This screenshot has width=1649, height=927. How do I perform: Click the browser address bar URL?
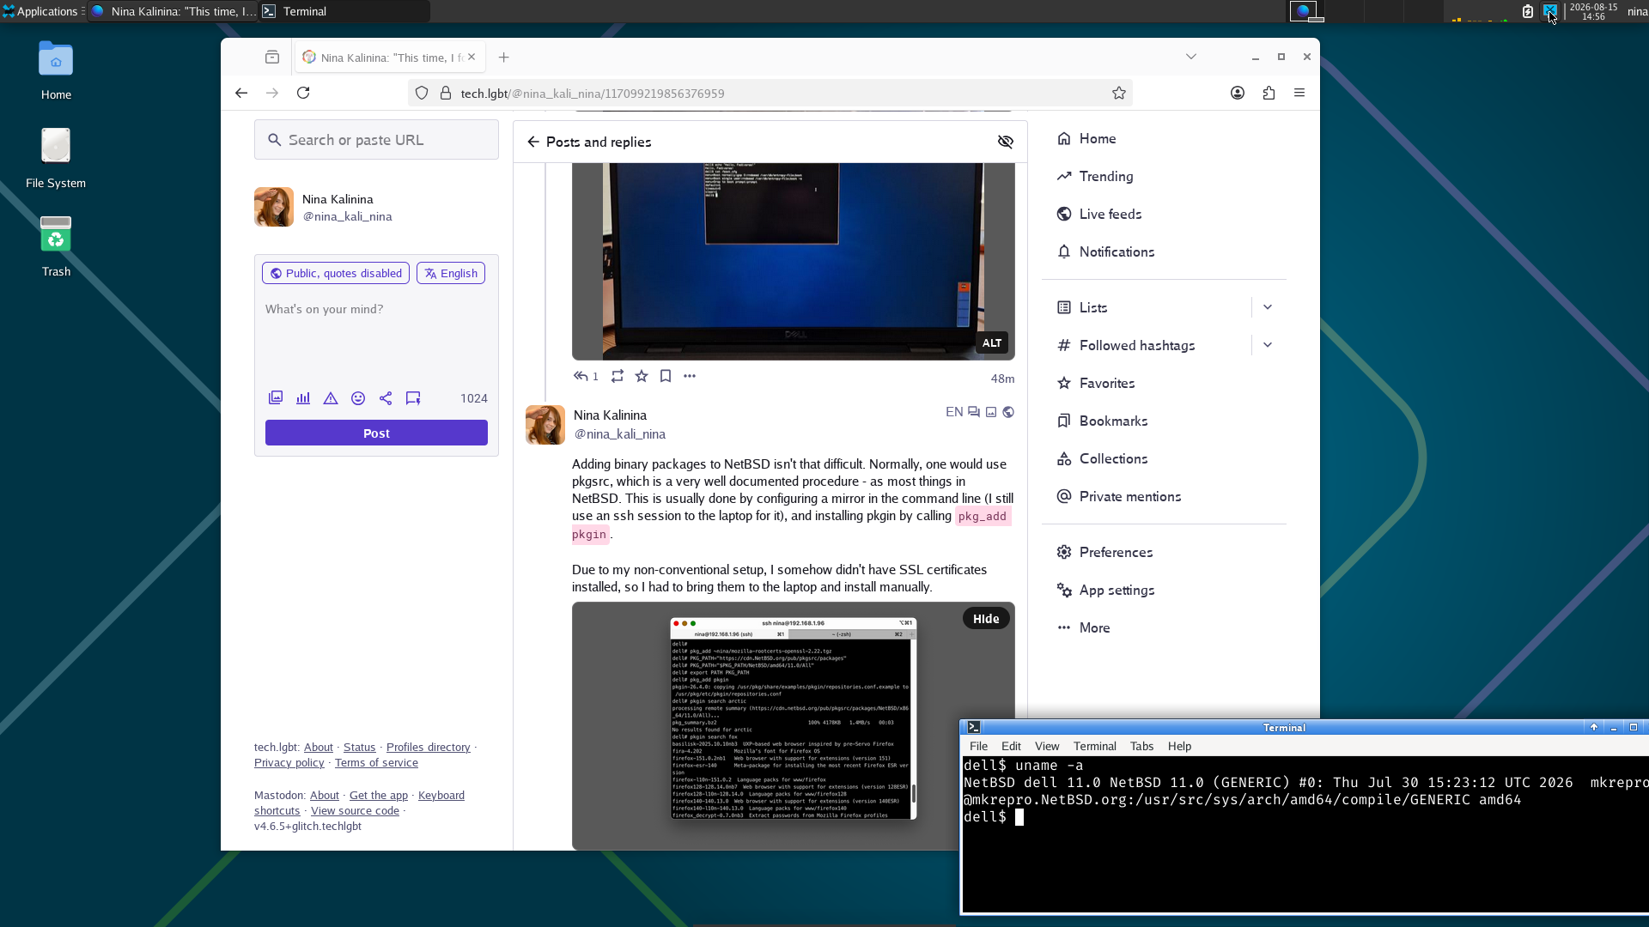[x=593, y=93]
